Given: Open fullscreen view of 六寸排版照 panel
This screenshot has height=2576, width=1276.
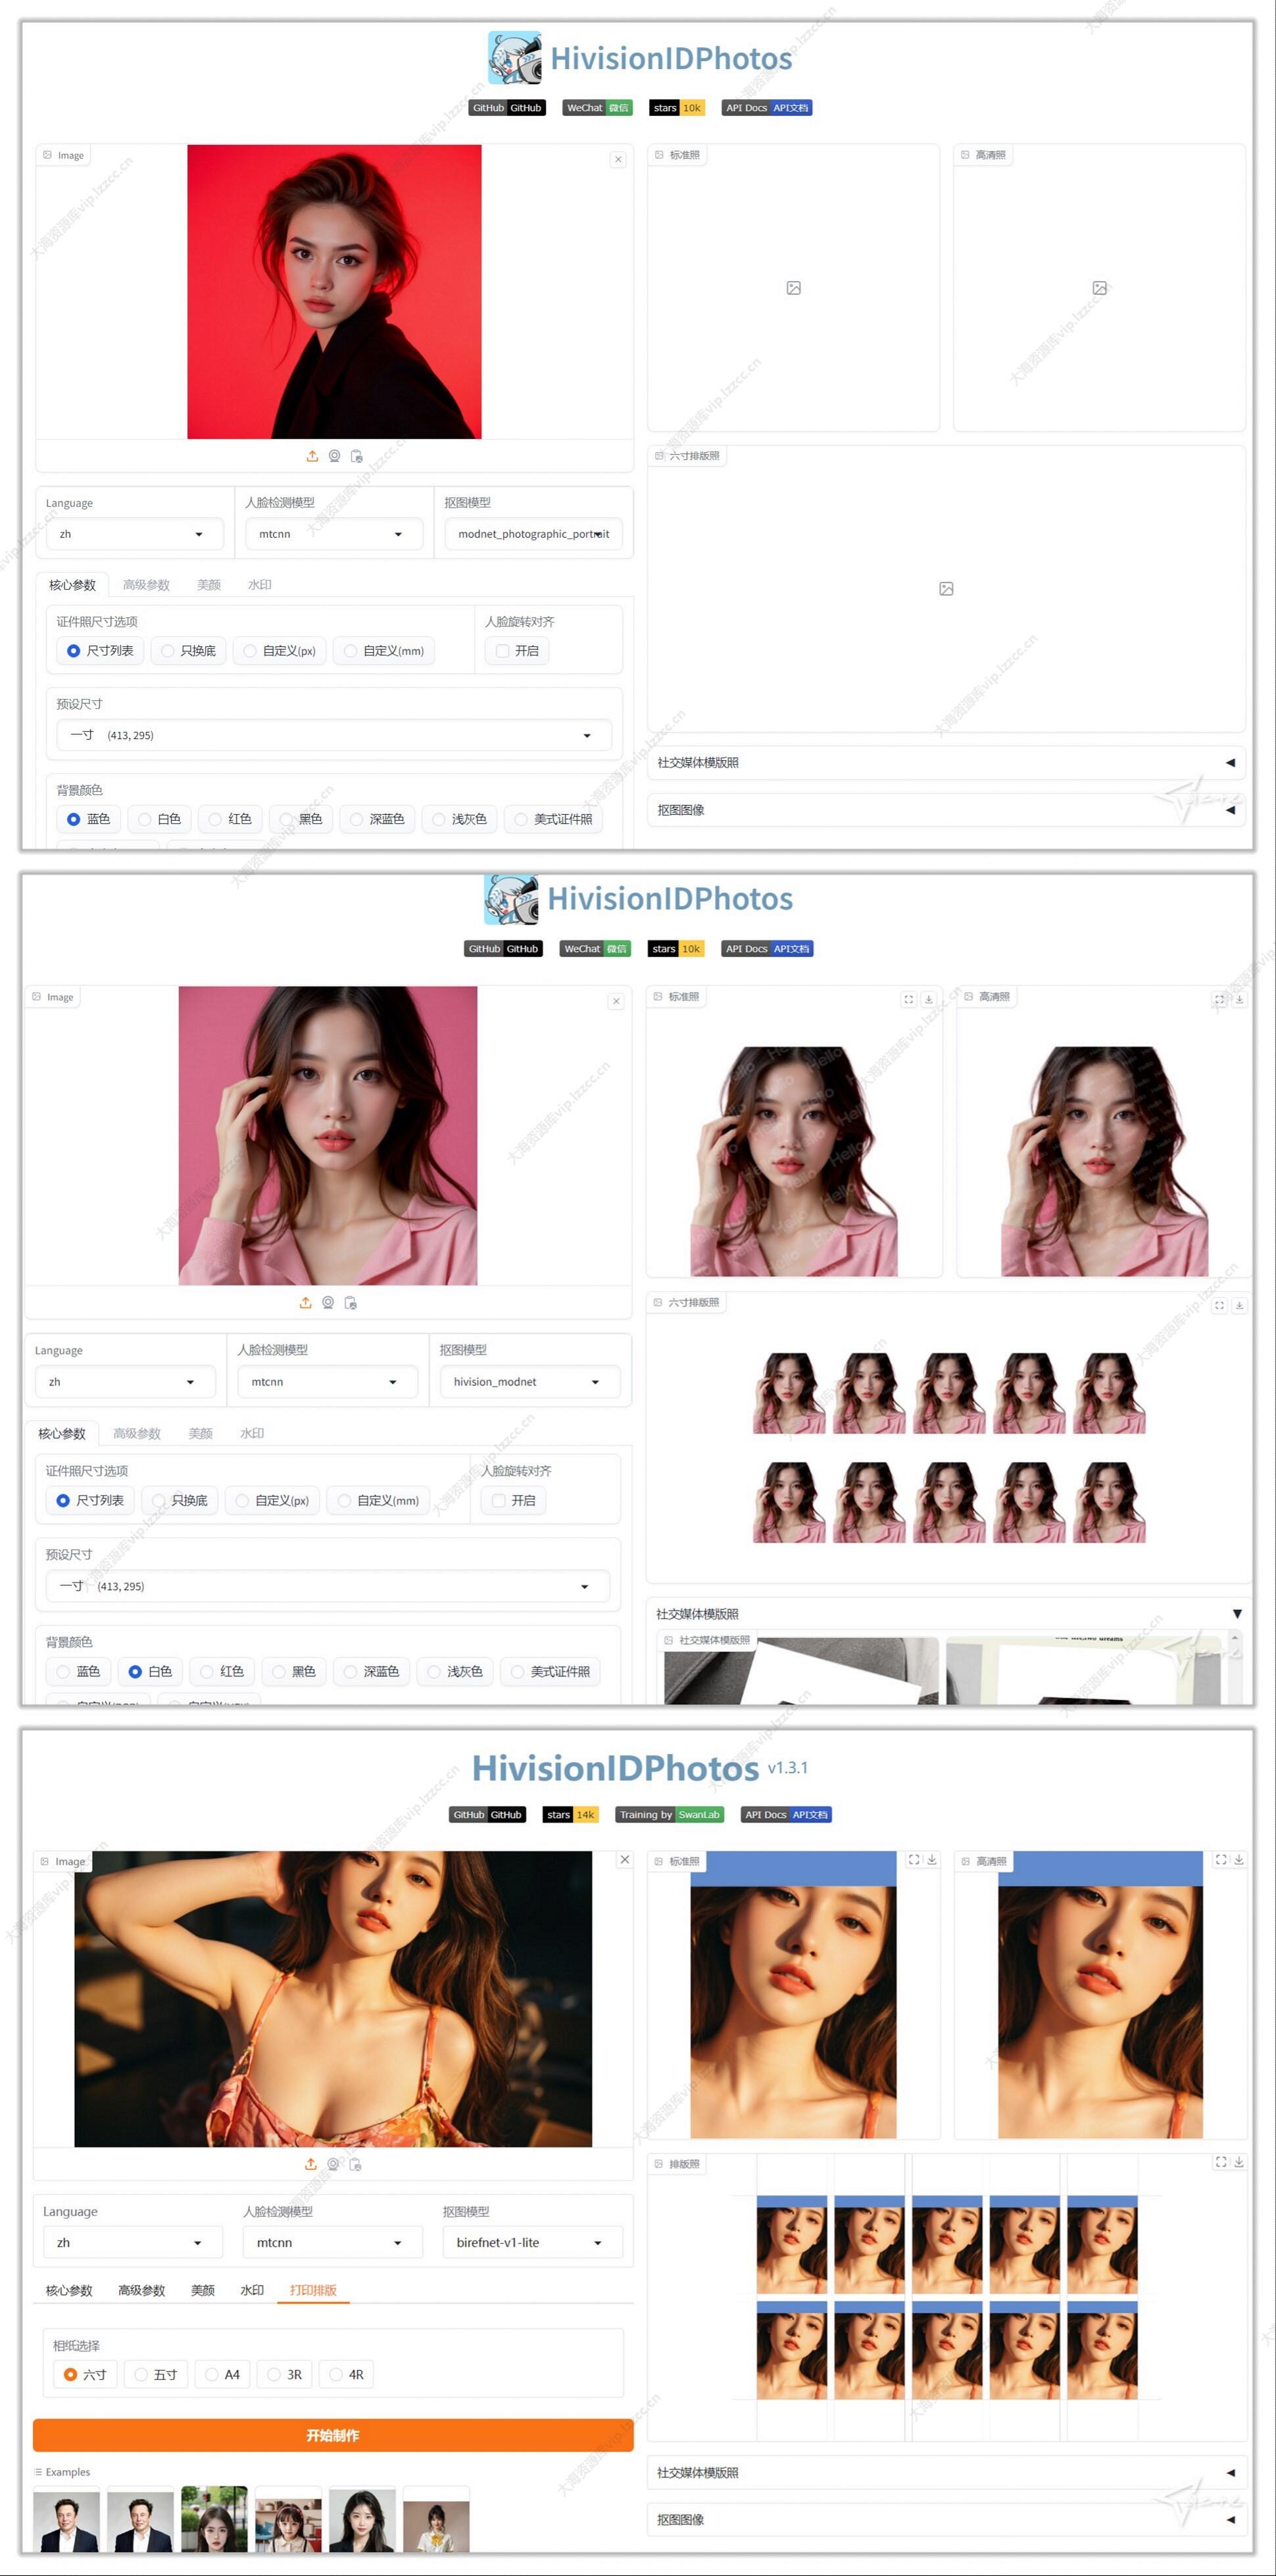Looking at the screenshot, I should 1219,1305.
